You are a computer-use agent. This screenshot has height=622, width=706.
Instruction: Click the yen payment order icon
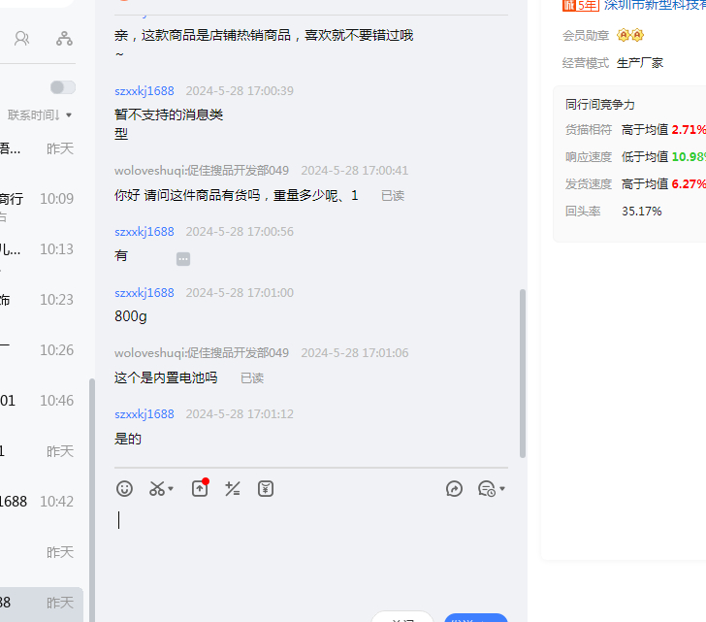pyautogui.click(x=266, y=489)
